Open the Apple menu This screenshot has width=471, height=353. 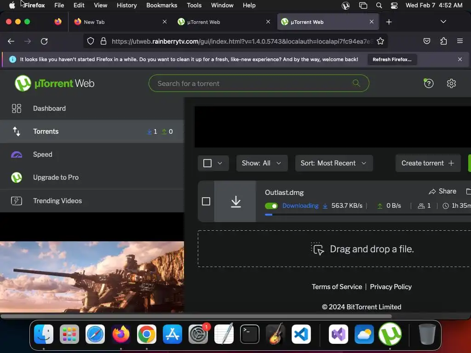pyautogui.click(x=11, y=5)
